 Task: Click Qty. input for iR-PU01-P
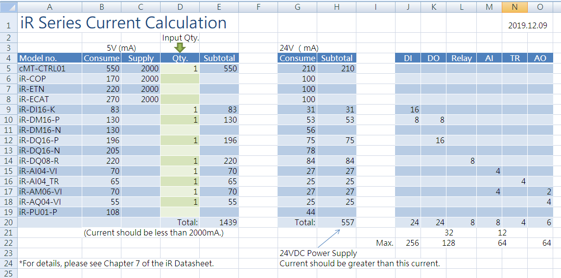180,212
